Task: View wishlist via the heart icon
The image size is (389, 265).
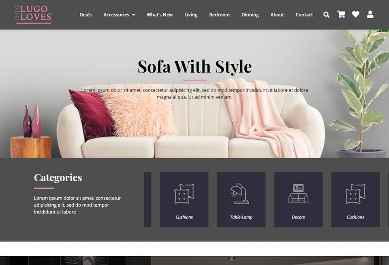Action: (x=355, y=15)
